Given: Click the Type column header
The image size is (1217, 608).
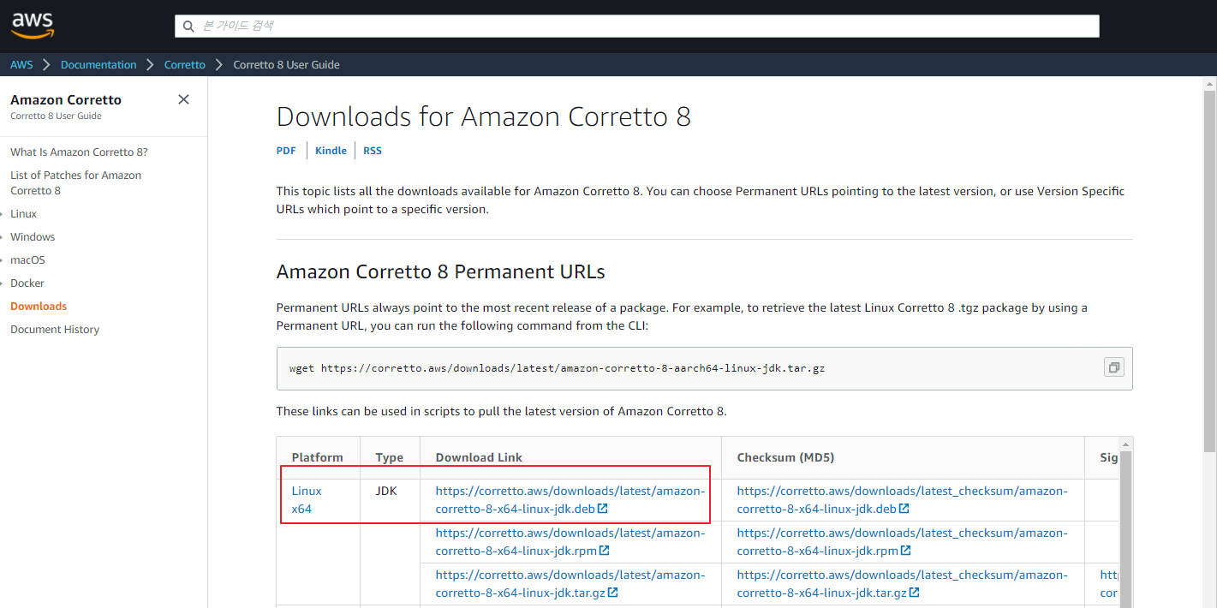Looking at the screenshot, I should tap(389, 458).
